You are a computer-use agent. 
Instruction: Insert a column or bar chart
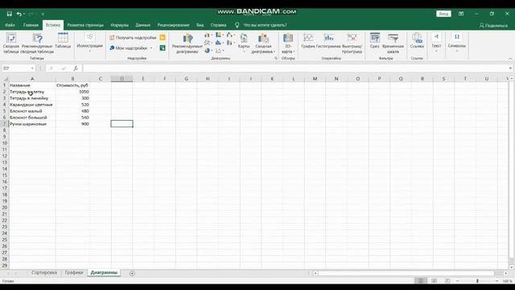[208, 35]
